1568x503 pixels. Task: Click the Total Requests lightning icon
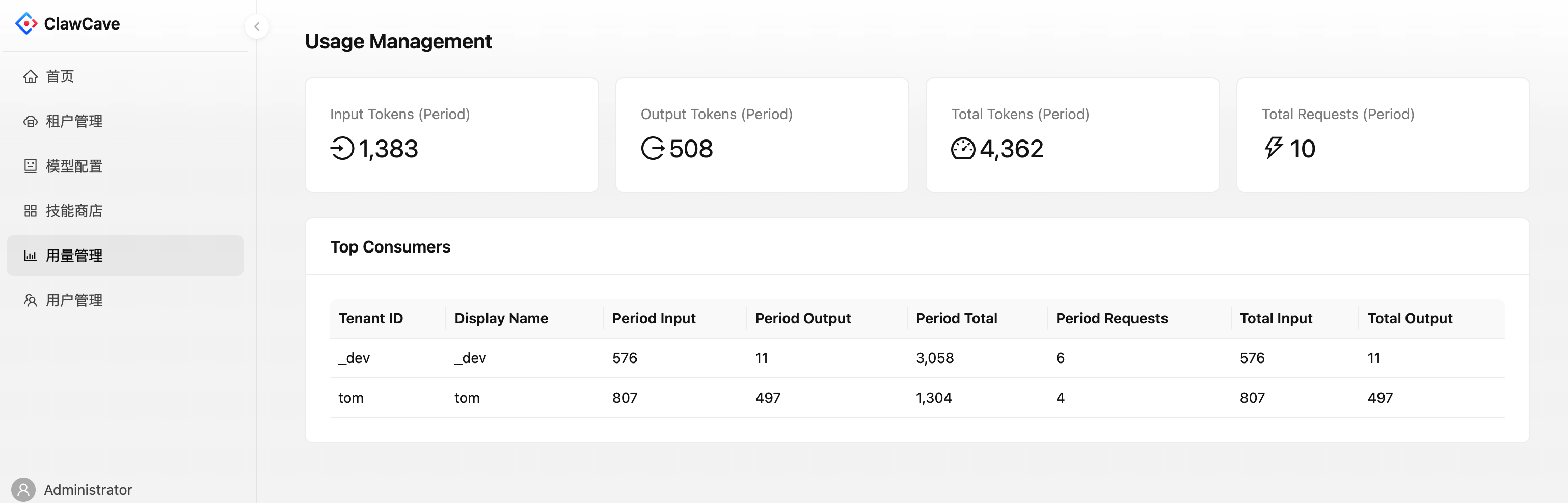pyautogui.click(x=1274, y=148)
